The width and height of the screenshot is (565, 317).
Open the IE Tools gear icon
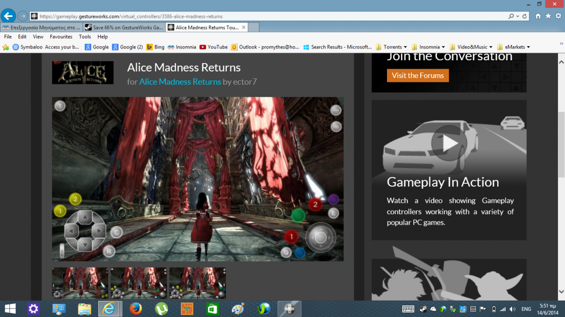557,16
